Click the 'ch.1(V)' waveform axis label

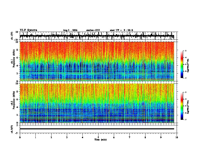[x=12, y=36]
